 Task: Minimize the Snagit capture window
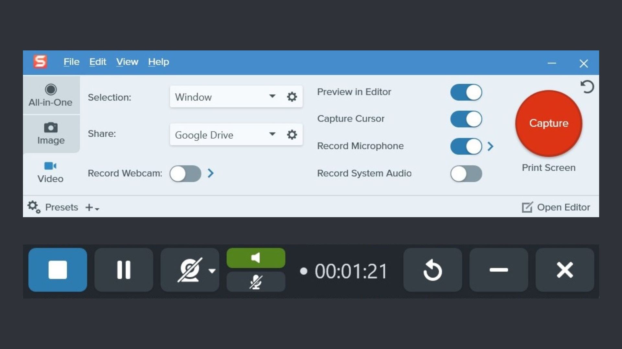coord(552,63)
